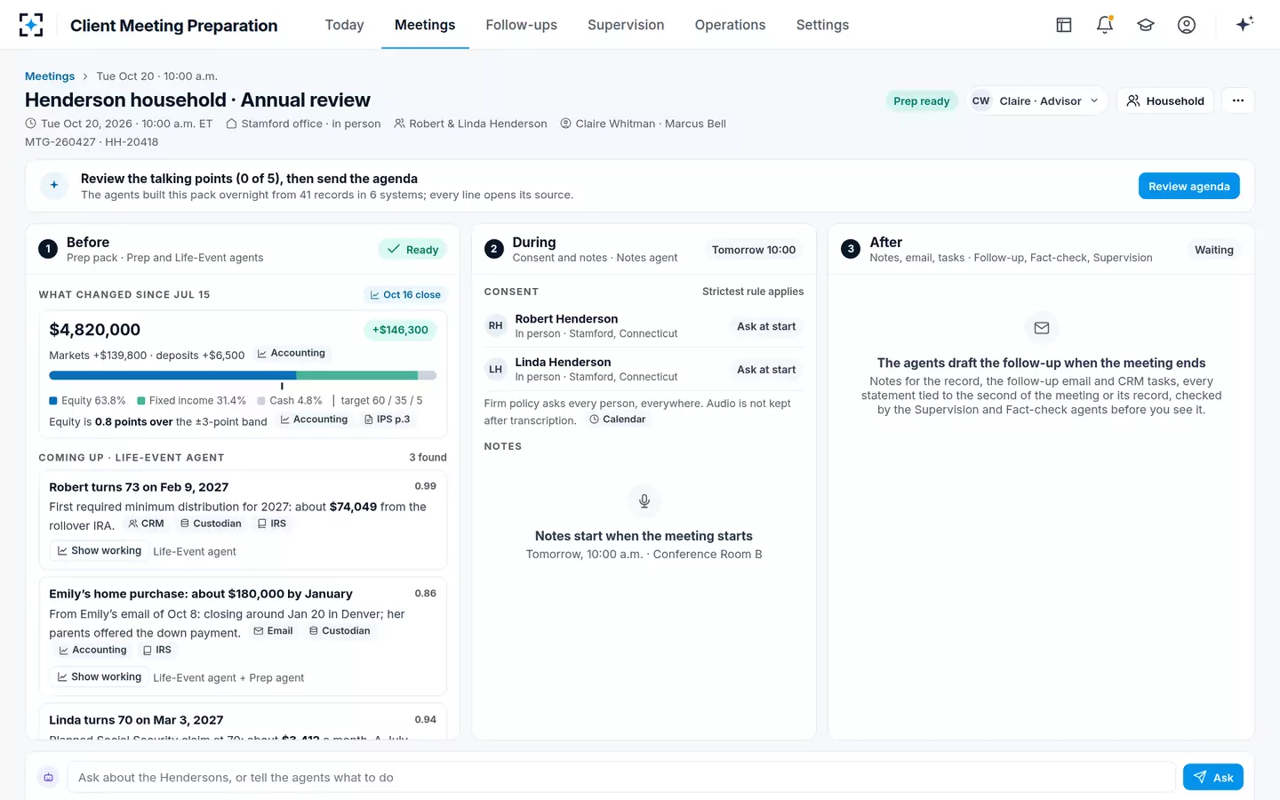Image resolution: width=1280 pixels, height=800 pixels.
Task: Open the more options ellipsis button
Action: (x=1238, y=100)
